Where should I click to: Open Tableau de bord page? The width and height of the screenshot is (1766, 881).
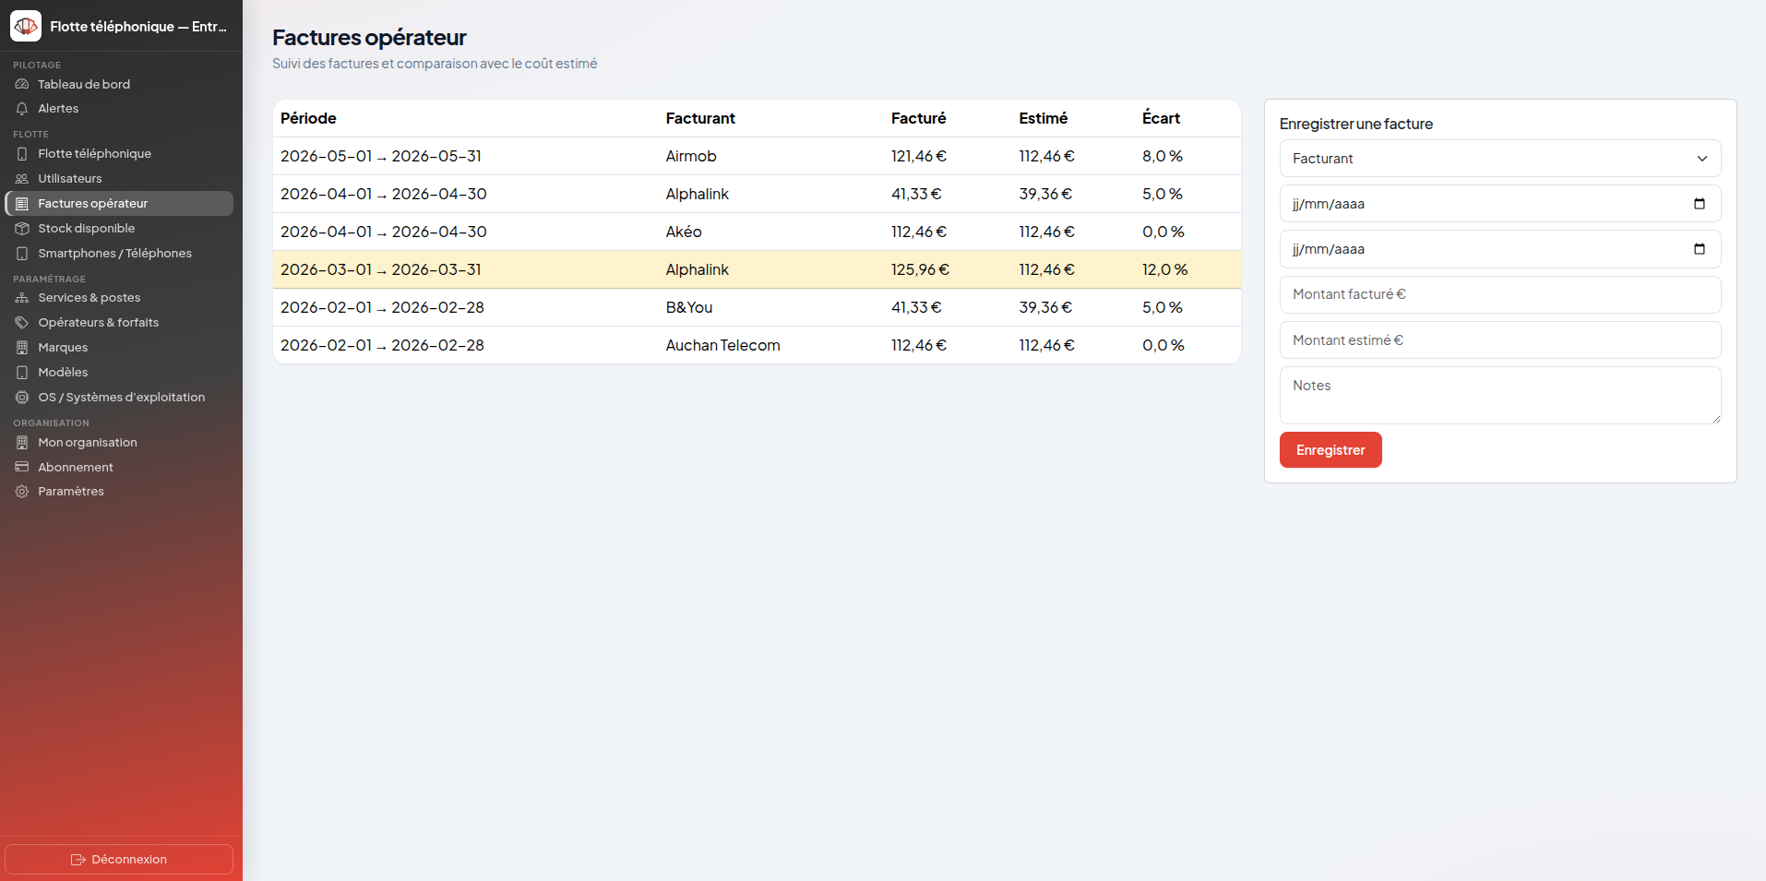coord(119,84)
